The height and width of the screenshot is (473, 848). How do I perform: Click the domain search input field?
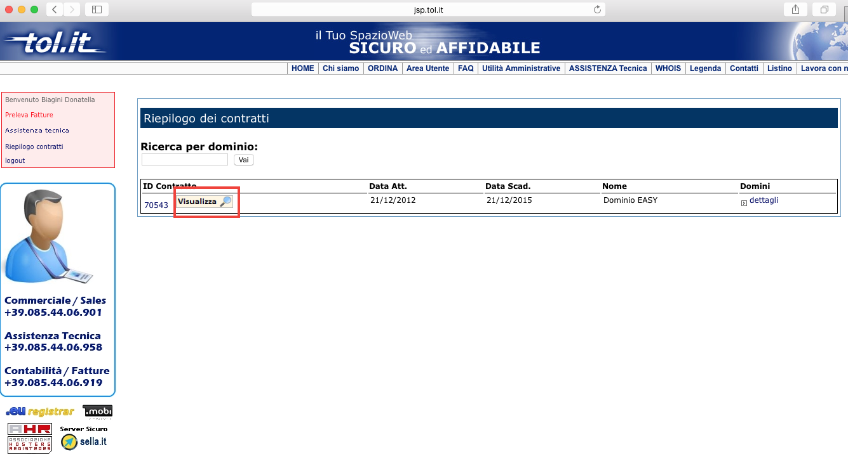pyautogui.click(x=184, y=160)
